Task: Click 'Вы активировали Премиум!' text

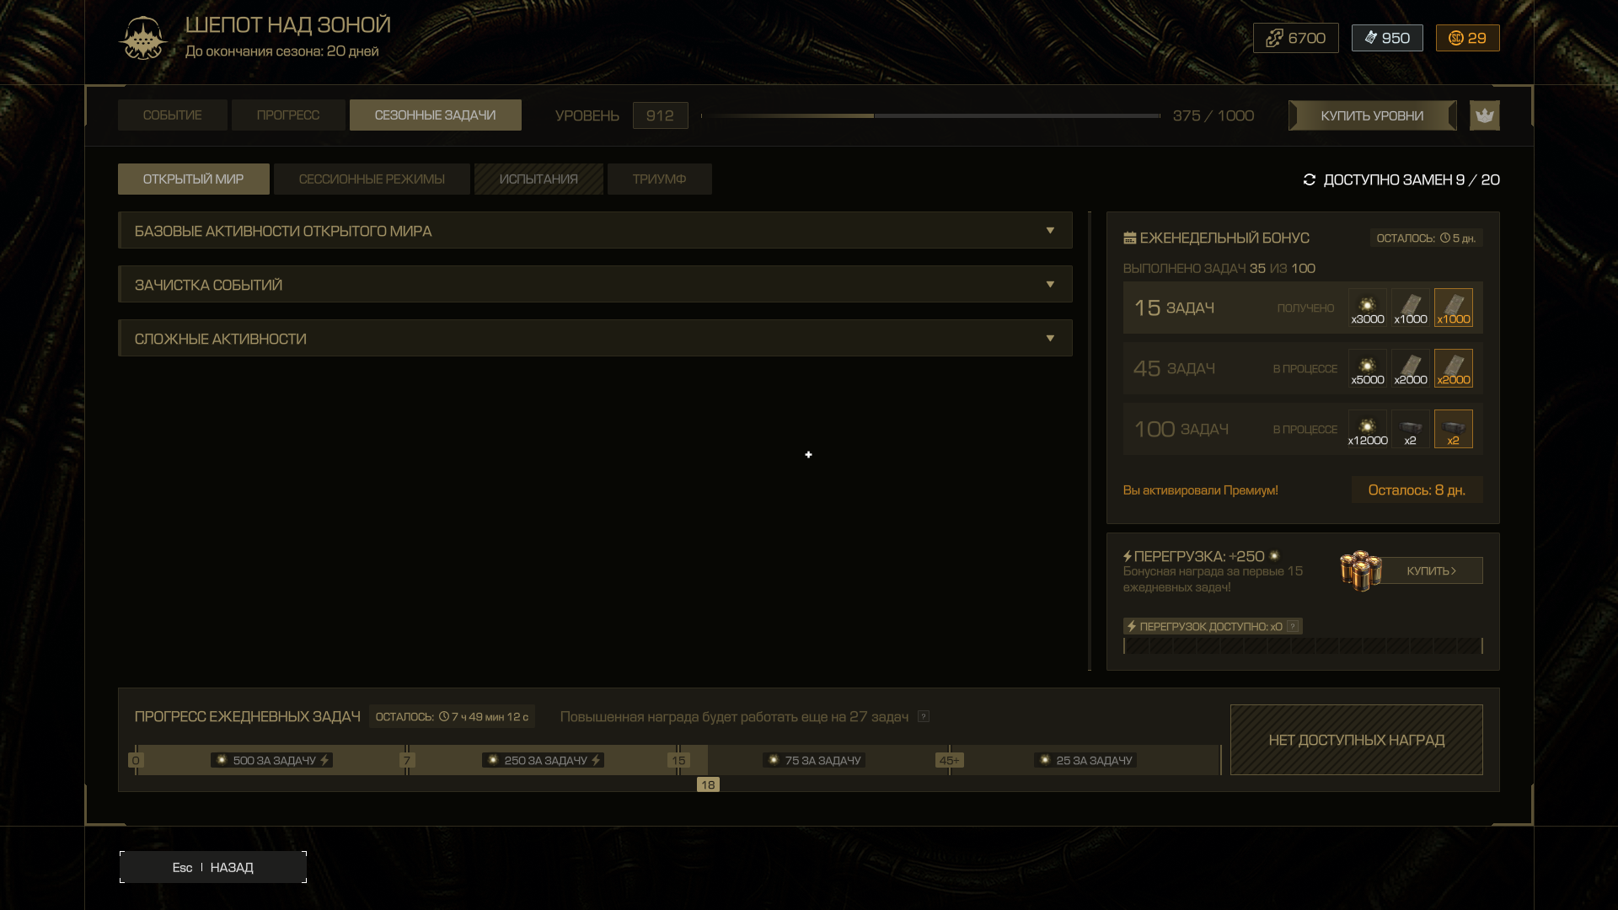Action: click(1200, 490)
